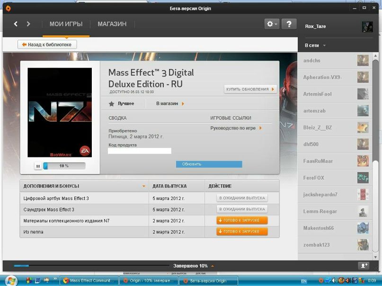Click 'КУПИТЬ ОБНОВЛЕНИЯ' button
The height and width of the screenshot is (286, 382).
click(x=250, y=89)
